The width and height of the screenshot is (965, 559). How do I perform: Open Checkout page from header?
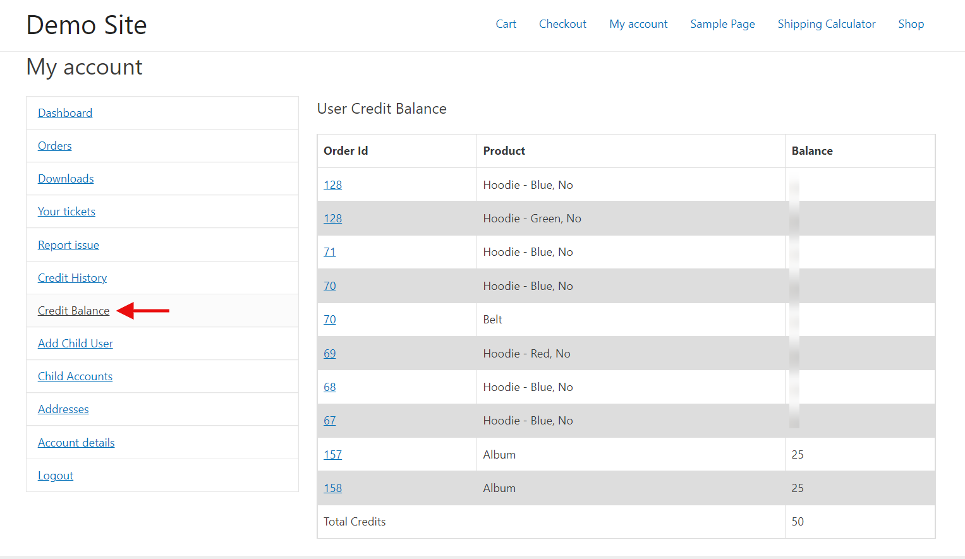click(x=562, y=24)
